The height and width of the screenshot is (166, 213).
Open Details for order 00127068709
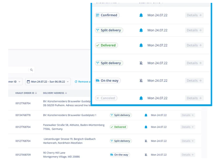(188, 155)
